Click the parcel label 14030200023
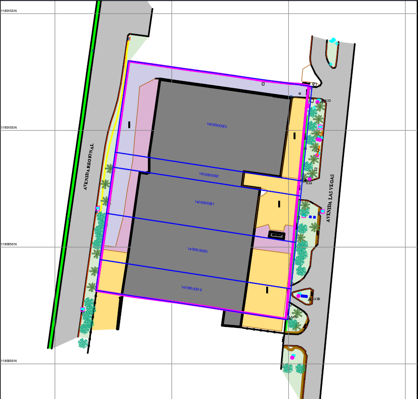The width and height of the screenshot is (418, 399). 217,125
